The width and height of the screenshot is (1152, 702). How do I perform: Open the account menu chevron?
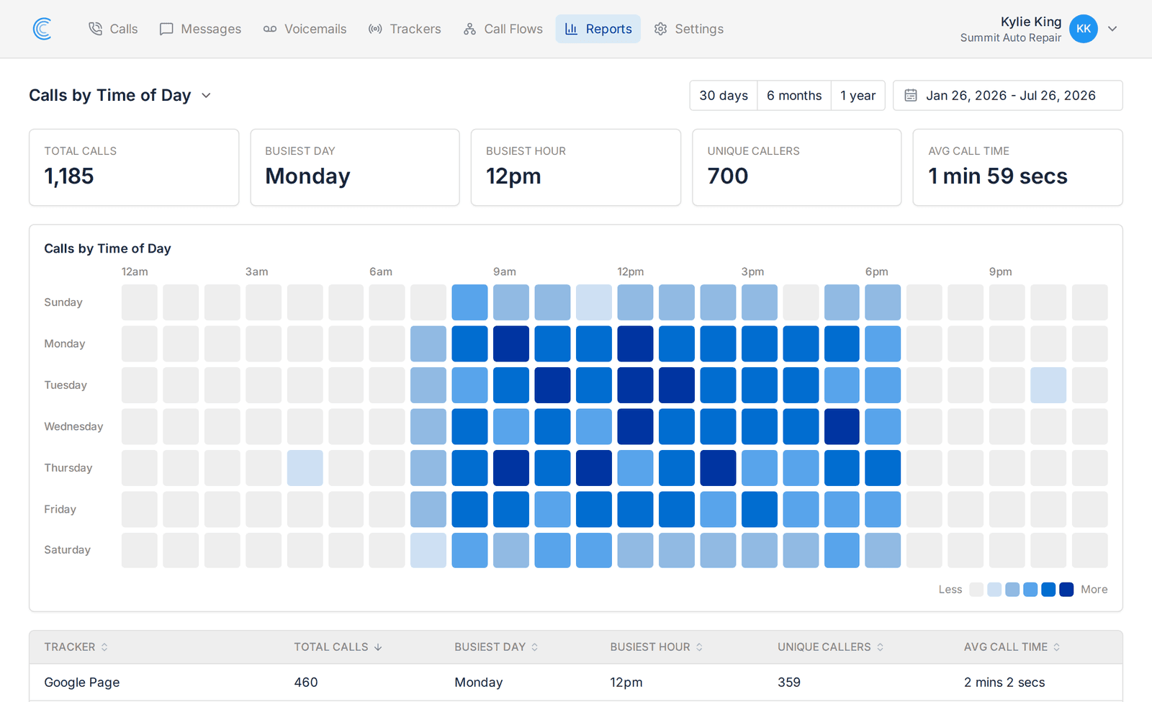[x=1112, y=29]
